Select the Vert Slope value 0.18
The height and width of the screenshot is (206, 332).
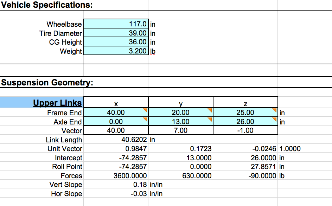140,185
